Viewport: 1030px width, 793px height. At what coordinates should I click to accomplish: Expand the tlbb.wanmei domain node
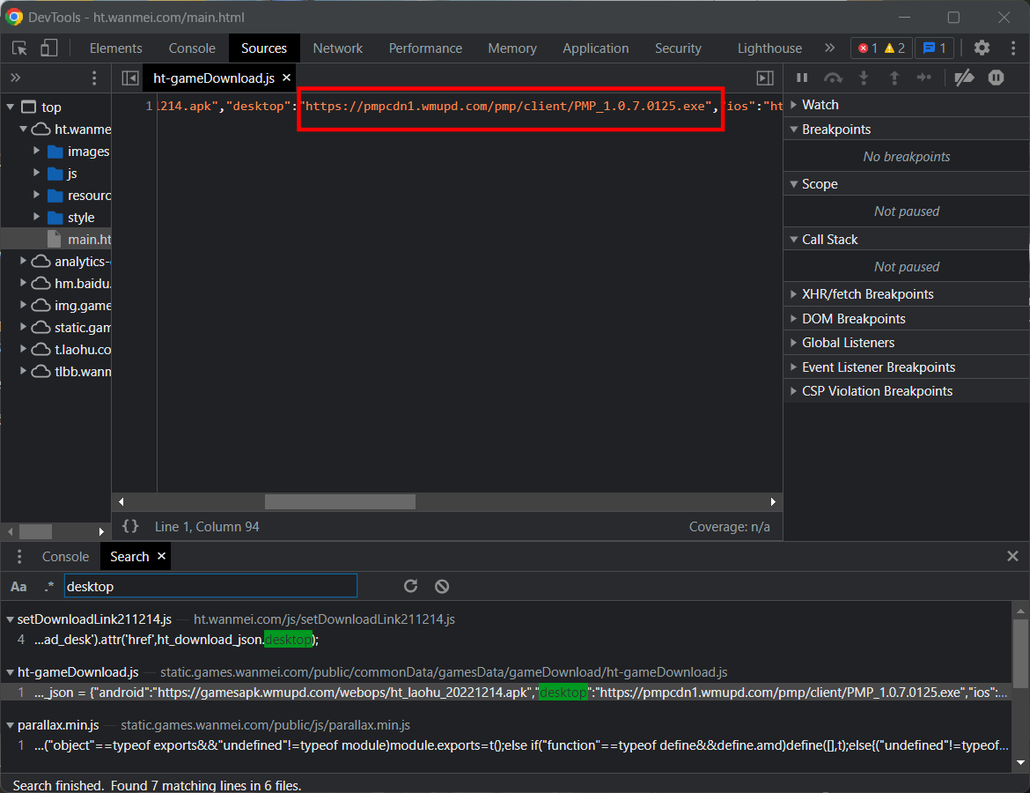pos(23,372)
